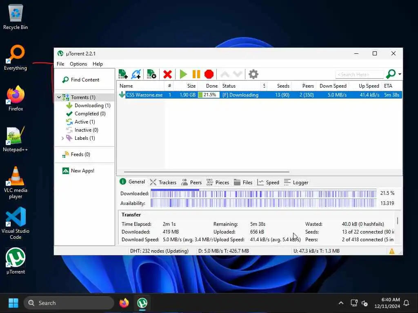Sort by the Name column header
418x313 pixels.
coord(140,86)
